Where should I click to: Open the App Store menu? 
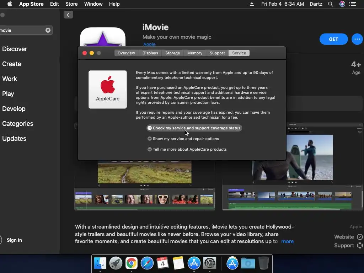tap(31, 4)
